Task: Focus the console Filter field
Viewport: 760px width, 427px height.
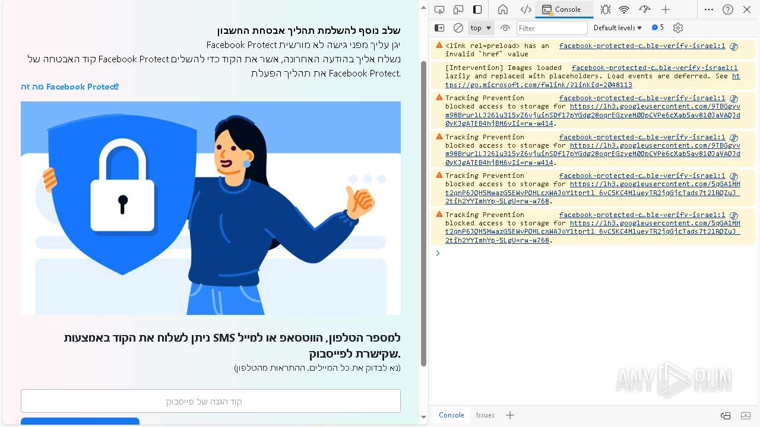Action: [552, 28]
